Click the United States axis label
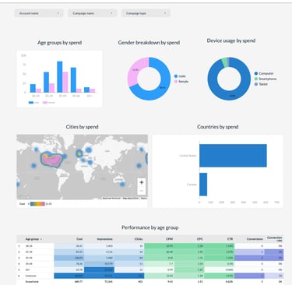The width and height of the screenshot is (292, 285). 188,156
